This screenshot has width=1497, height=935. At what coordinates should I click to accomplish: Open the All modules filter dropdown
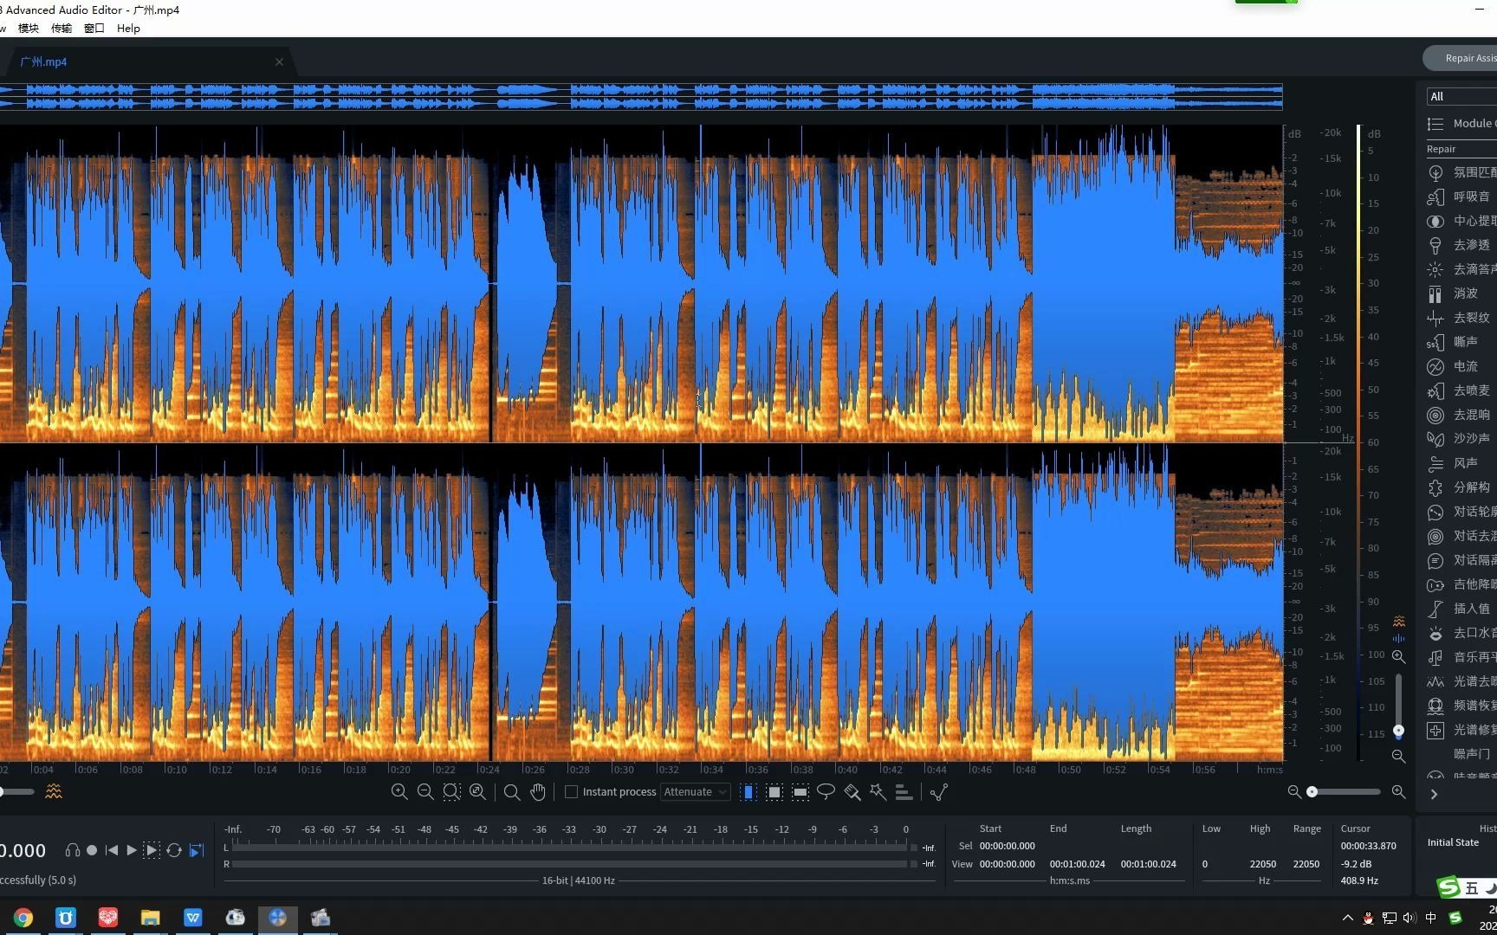click(1460, 96)
